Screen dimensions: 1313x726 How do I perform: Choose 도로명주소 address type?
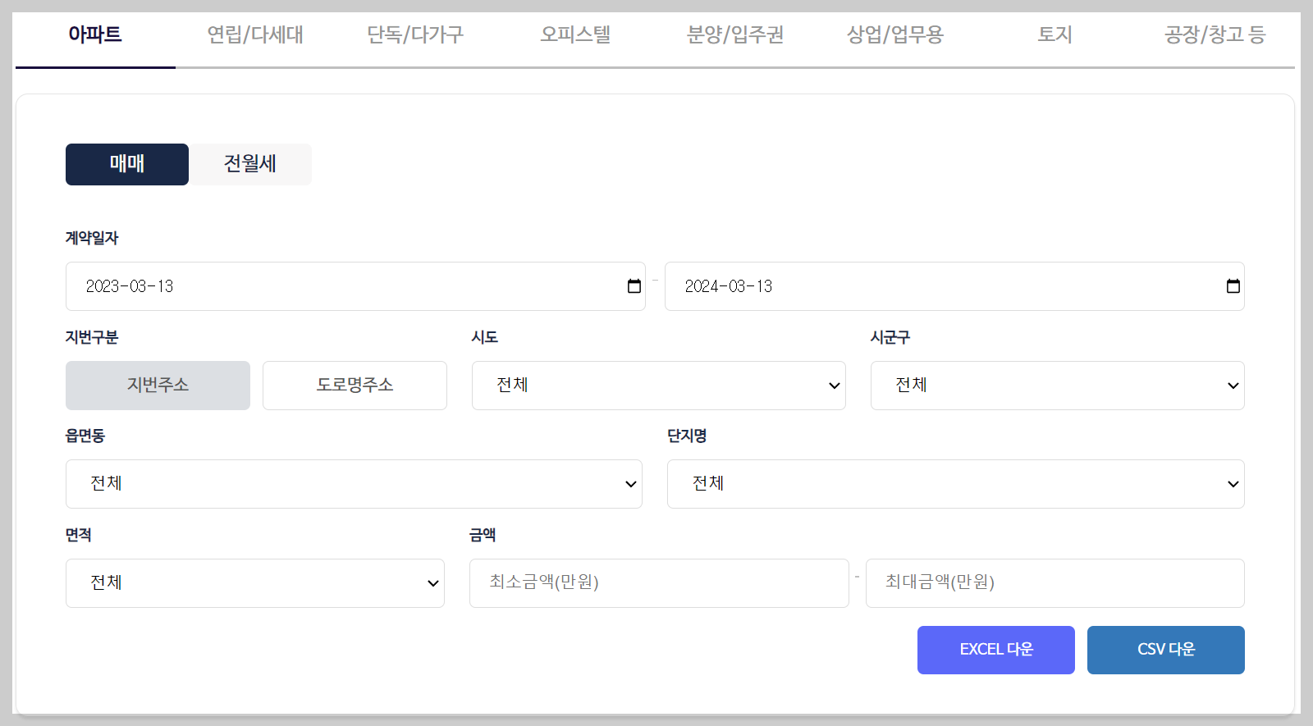355,386
